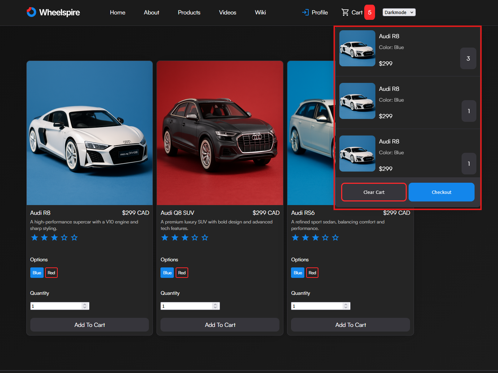Decrease Audi RS6 quantity with stepper arrow
Image resolution: width=498 pixels, height=373 pixels.
[x=345, y=307]
